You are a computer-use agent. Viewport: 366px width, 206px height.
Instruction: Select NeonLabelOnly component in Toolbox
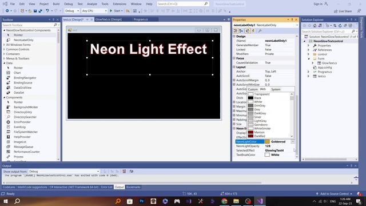click(23, 40)
